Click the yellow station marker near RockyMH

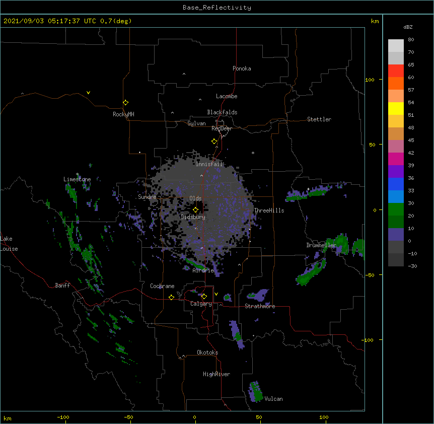coord(126,103)
